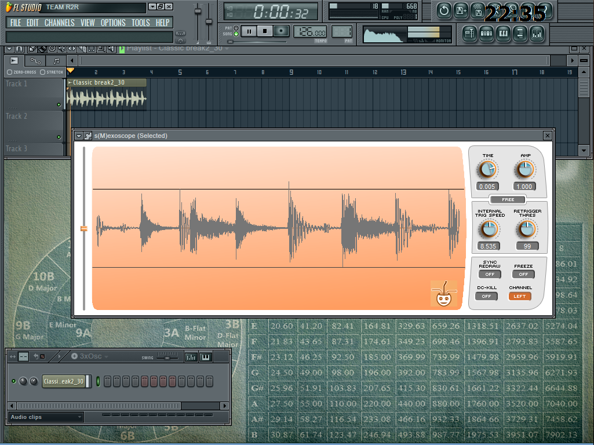Mute Track 2 using its green LED
The image size is (594, 445).
59,137
